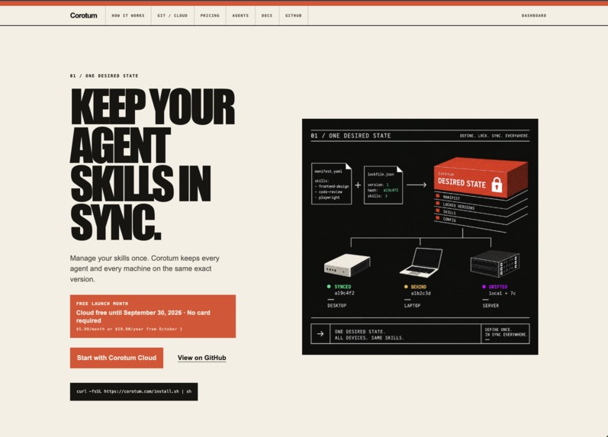Screen dimensions: 608x437
Task: Click the curl install command box
Action: click(134, 392)
